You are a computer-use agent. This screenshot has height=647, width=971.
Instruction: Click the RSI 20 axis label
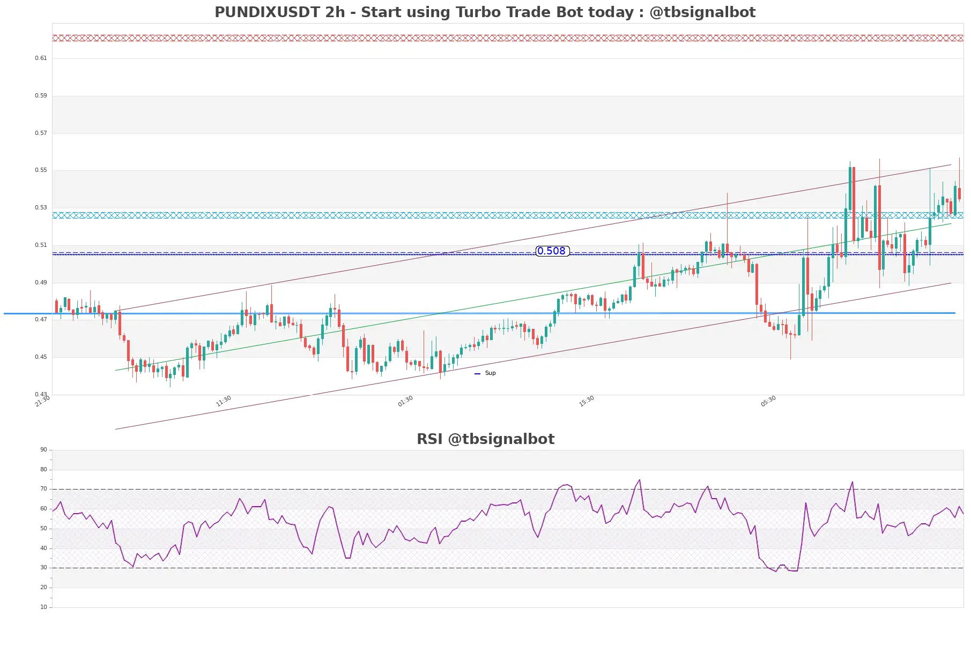click(x=43, y=588)
